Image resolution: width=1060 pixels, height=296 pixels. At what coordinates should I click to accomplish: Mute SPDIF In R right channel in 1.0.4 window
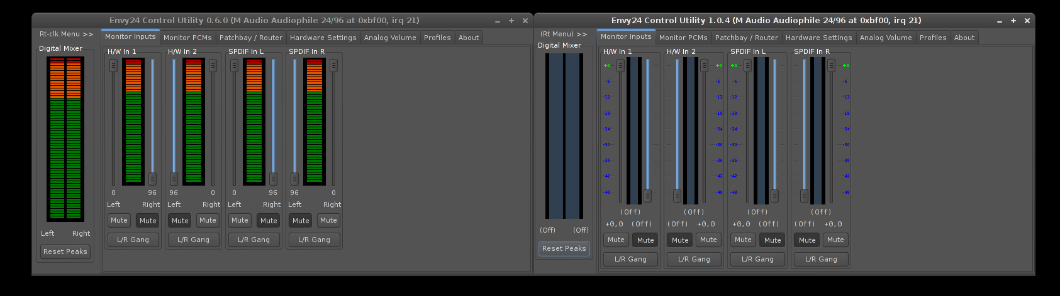click(x=835, y=240)
